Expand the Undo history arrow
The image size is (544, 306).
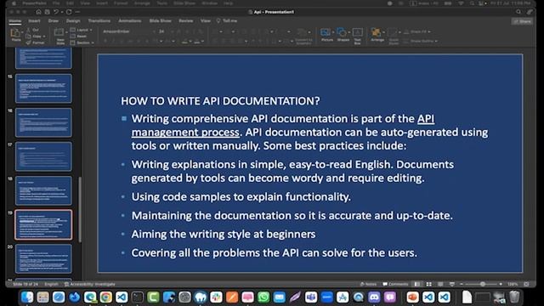point(62,12)
